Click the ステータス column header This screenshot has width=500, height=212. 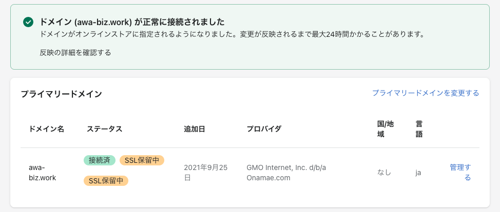click(x=105, y=129)
